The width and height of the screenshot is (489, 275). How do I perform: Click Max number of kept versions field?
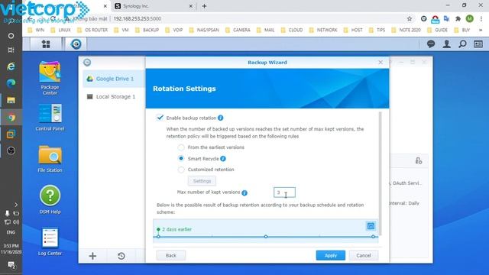pos(284,192)
